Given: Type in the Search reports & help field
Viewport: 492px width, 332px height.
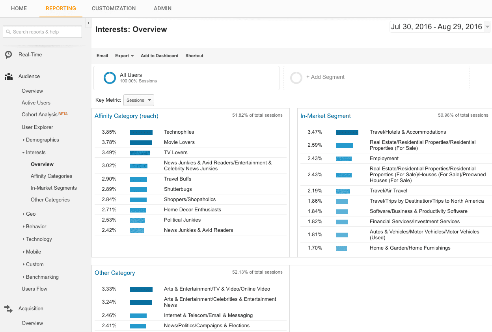Looking at the screenshot, I should tap(45, 32).
